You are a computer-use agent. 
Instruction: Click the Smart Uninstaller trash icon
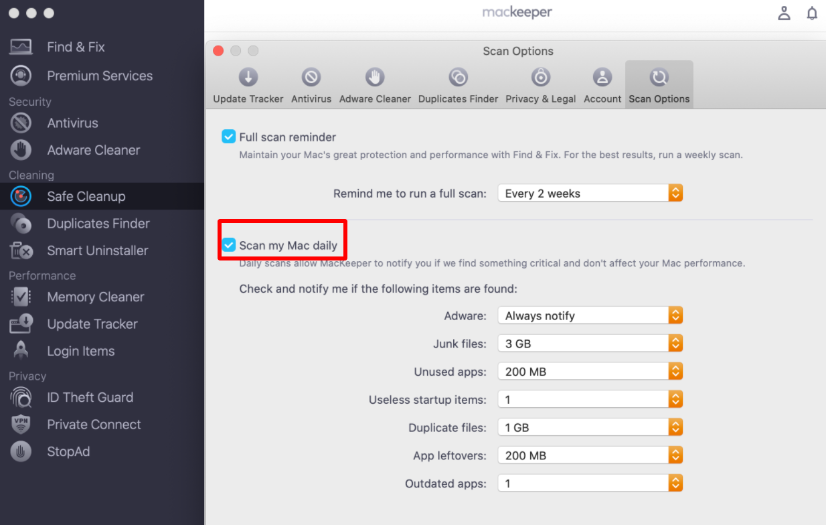21,250
